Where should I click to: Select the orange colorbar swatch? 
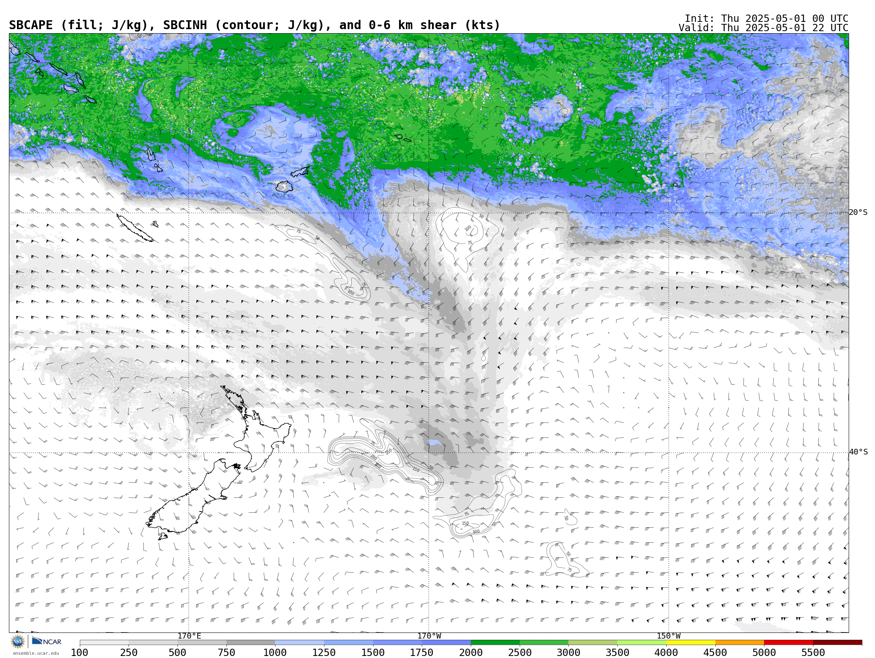point(740,643)
